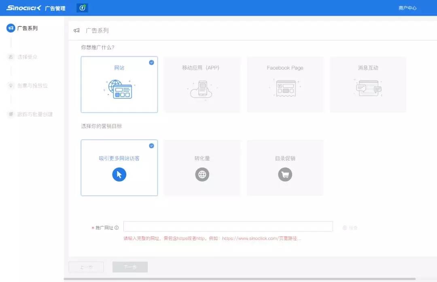Select the website promotion globe icon
Image resolution: width=437 pixels, height=282 pixels.
[x=119, y=89]
